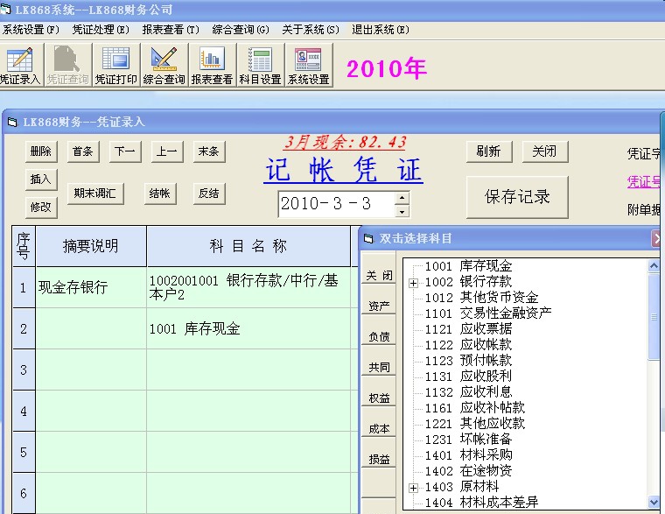Click the 下一 button
The image size is (665, 514).
click(x=125, y=151)
